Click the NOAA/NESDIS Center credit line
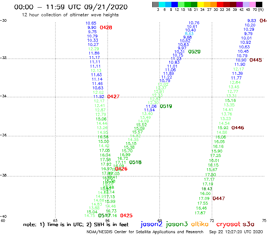The width and height of the screenshot is (267, 235). [145, 232]
